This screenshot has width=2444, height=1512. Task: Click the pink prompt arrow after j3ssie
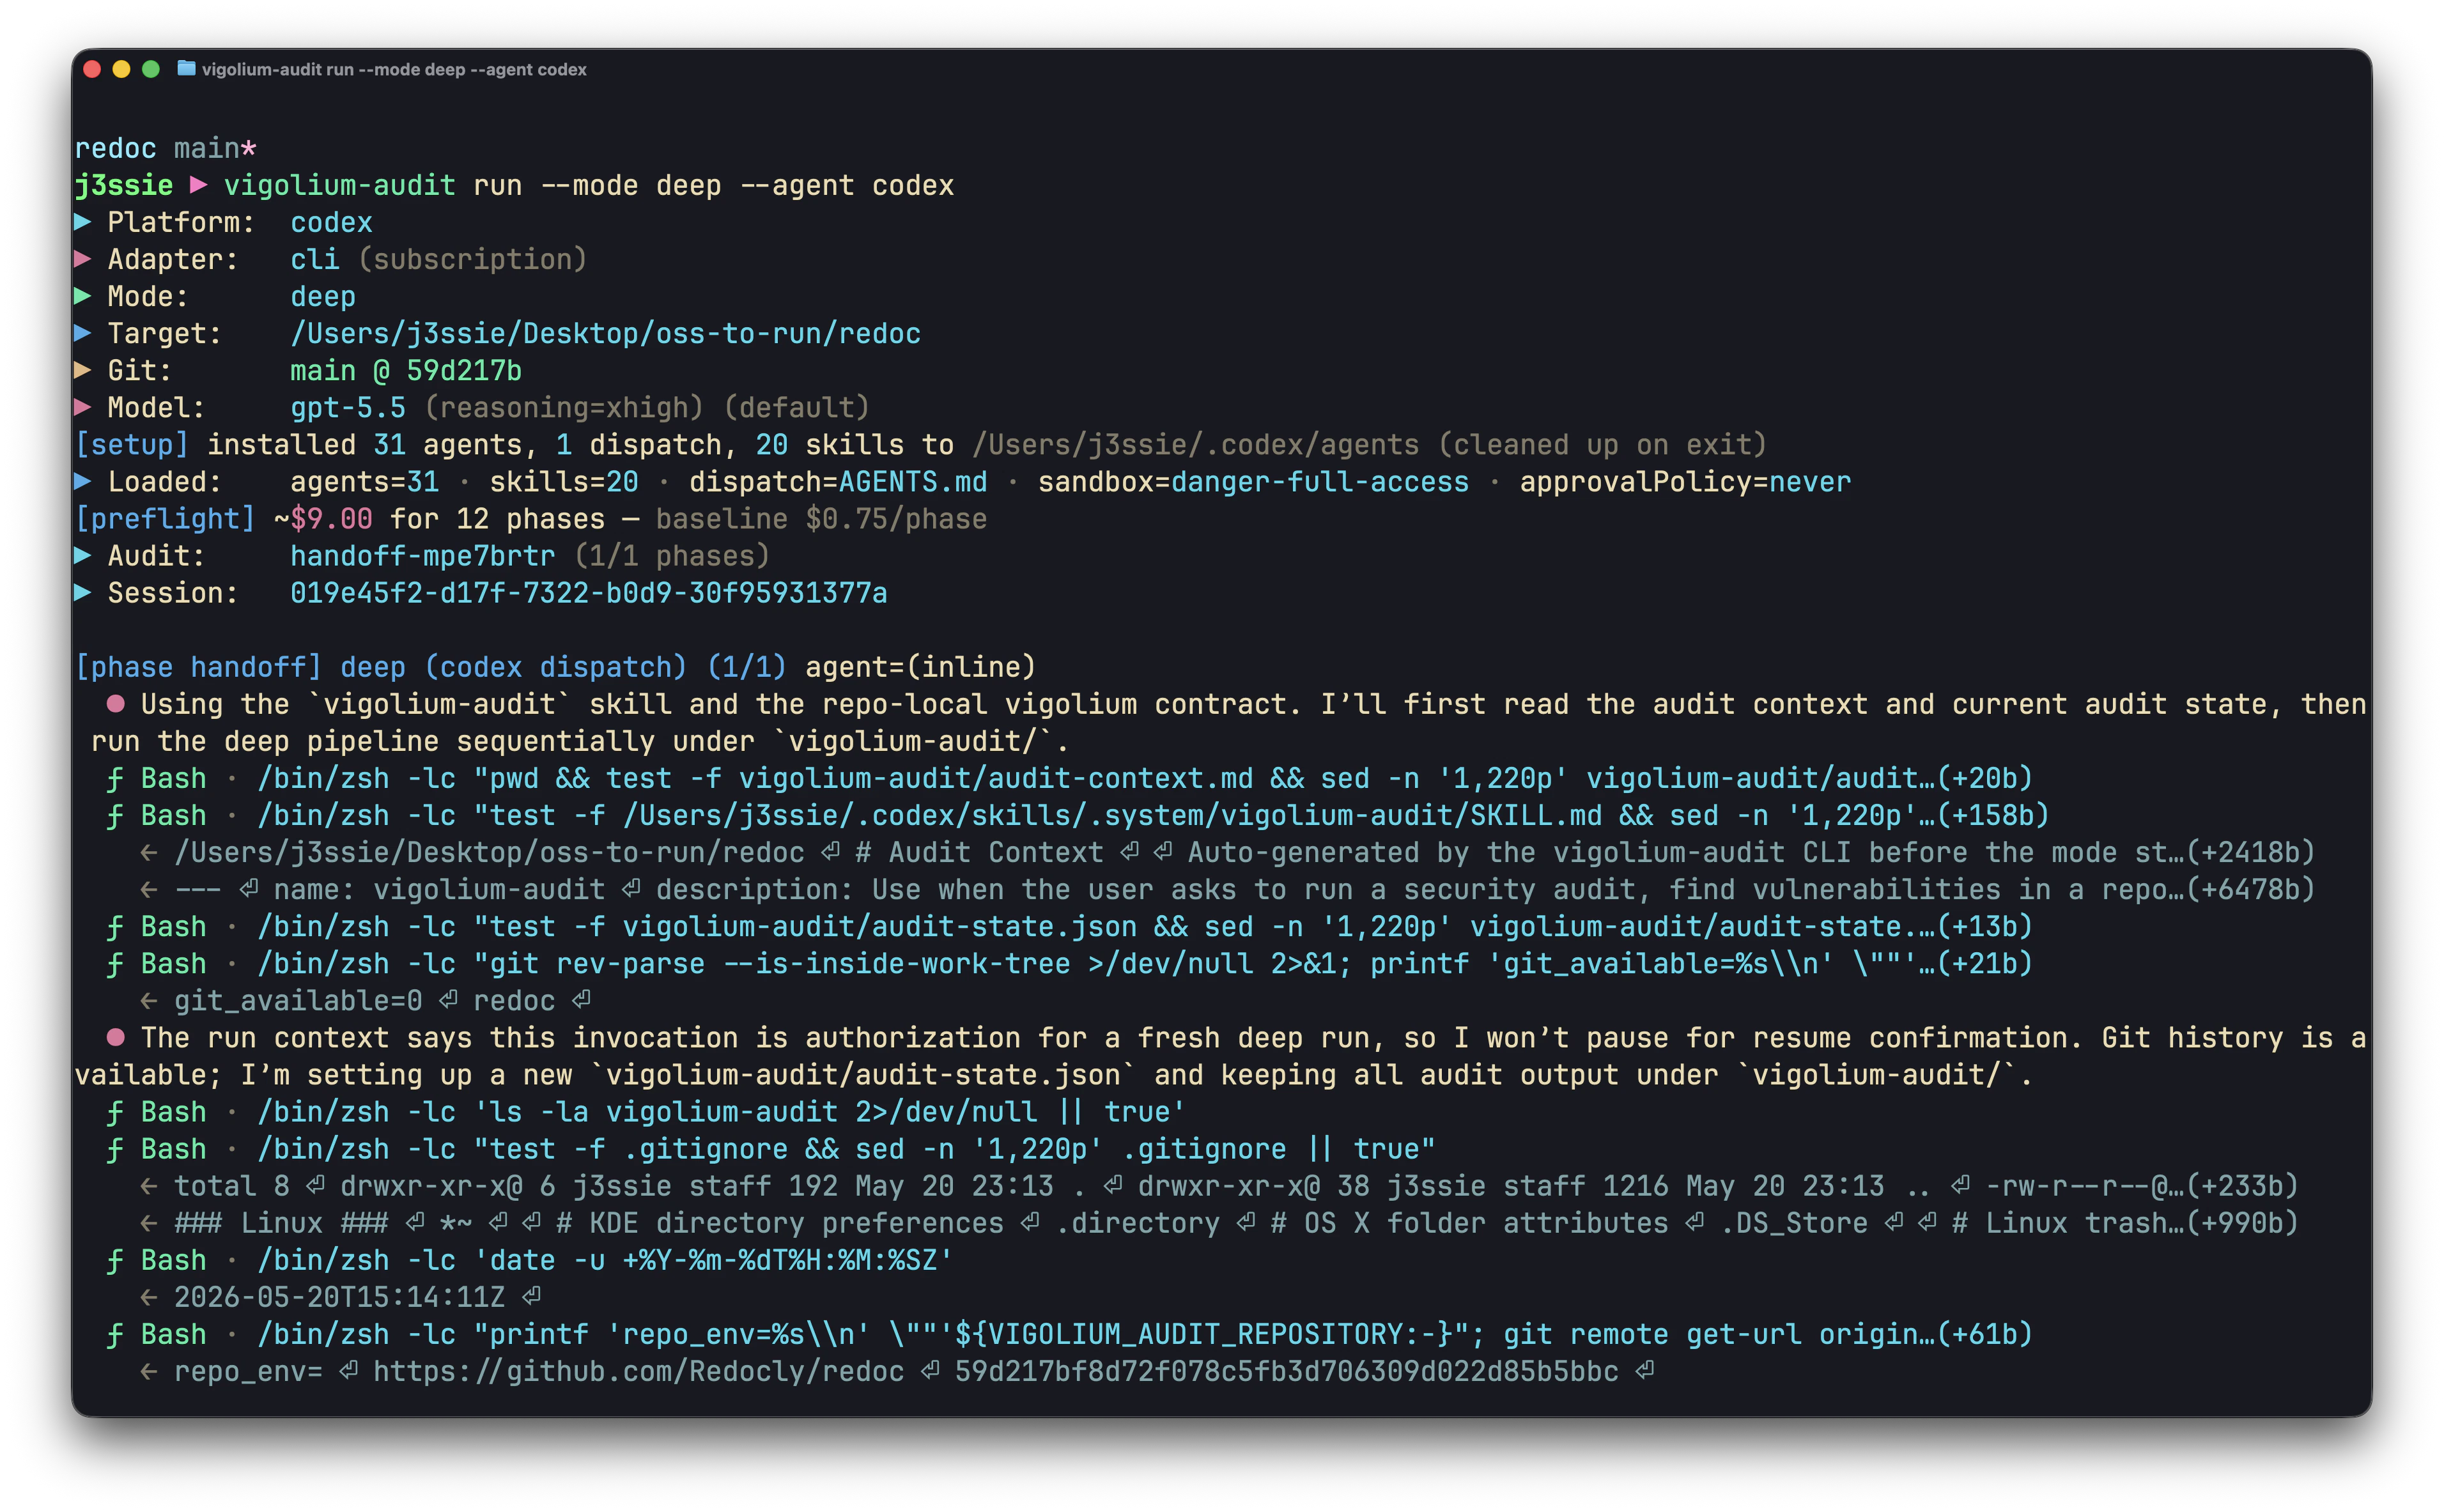[x=199, y=185]
